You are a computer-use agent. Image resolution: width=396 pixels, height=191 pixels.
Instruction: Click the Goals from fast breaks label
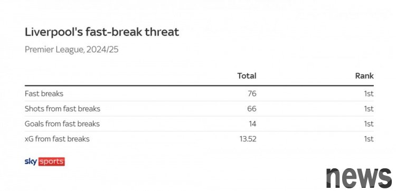(x=62, y=124)
